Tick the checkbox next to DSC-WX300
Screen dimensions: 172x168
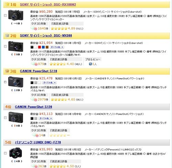[5, 46]
